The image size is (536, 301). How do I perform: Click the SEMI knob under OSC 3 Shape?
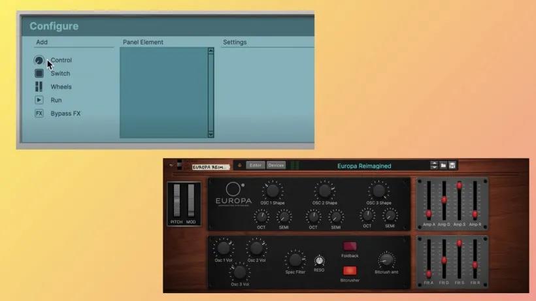390,215
